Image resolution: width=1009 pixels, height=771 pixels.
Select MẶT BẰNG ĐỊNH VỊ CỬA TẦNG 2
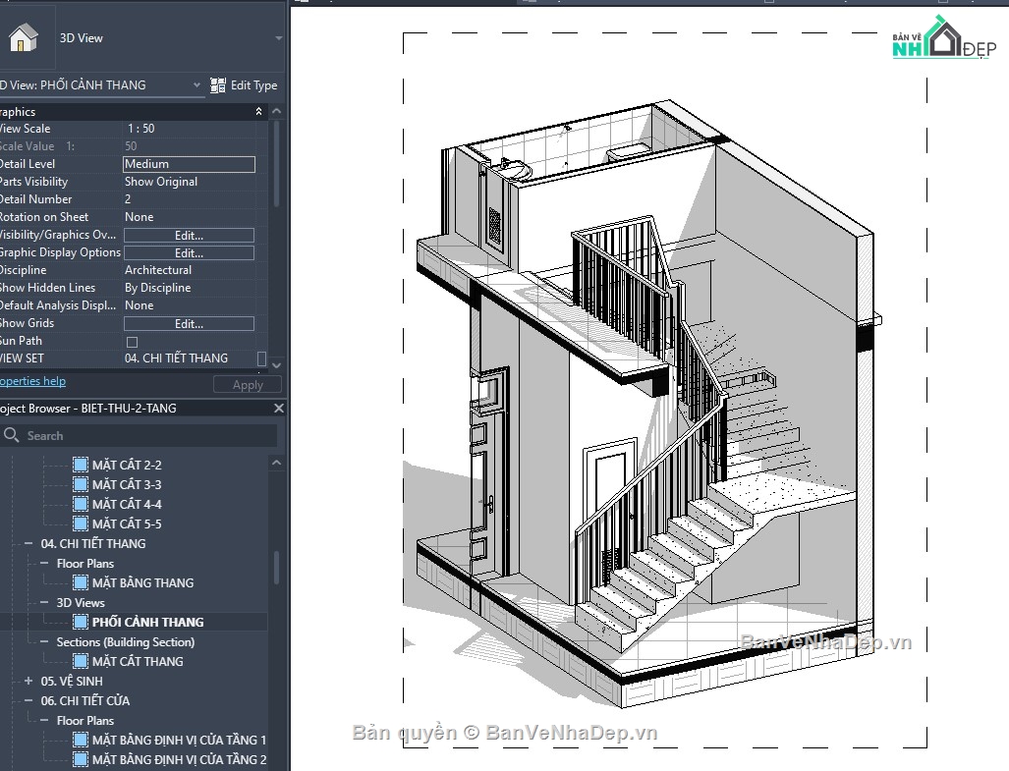tap(179, 759)
